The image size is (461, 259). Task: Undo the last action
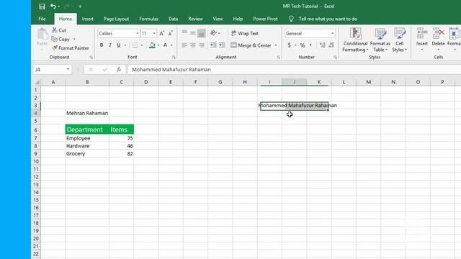click(53, 6)
